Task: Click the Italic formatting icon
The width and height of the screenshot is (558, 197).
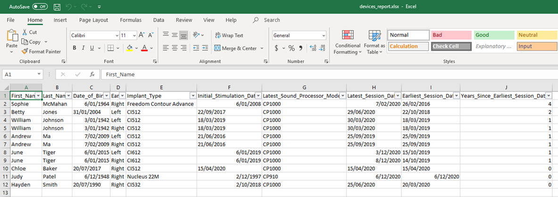Action: click(x=83, y=48)
